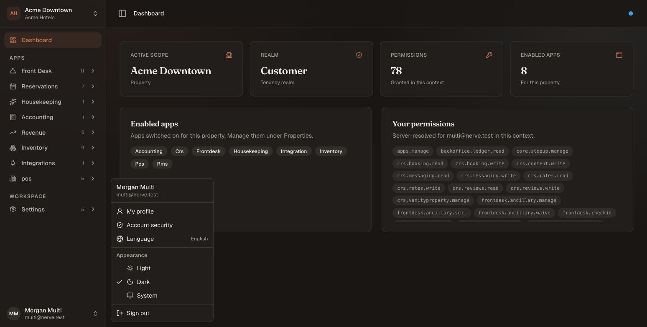Viewport: 647px width, 327px height.
Task: Click the frontdesk.checkin permission tag
Action: point(587,213)
